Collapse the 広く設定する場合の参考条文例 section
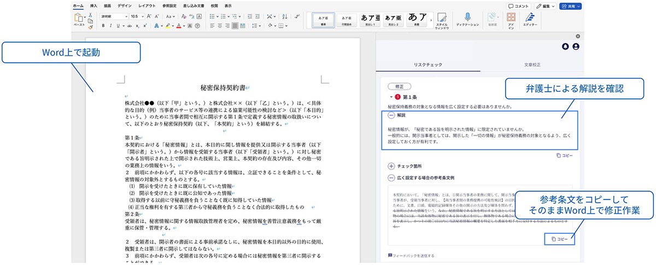 click(x=391, y=178)
